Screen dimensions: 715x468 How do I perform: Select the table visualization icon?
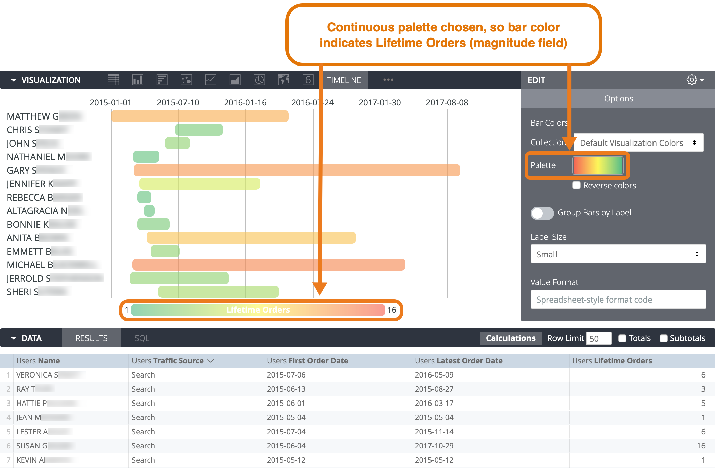(113, 80)
